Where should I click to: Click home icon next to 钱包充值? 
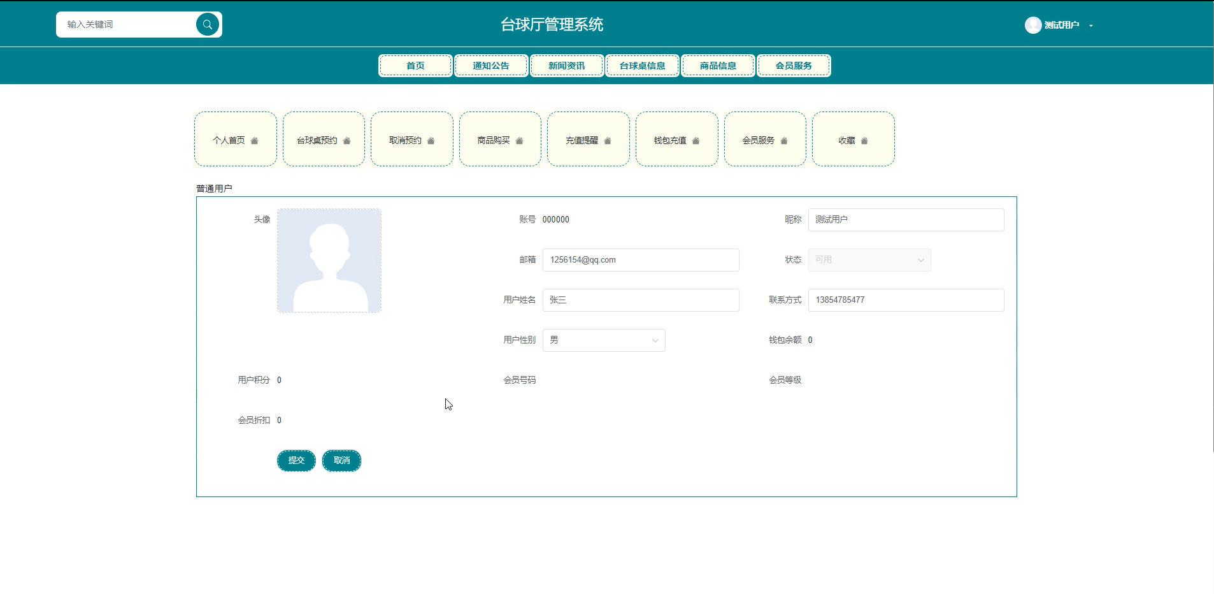tap(696, 141)
